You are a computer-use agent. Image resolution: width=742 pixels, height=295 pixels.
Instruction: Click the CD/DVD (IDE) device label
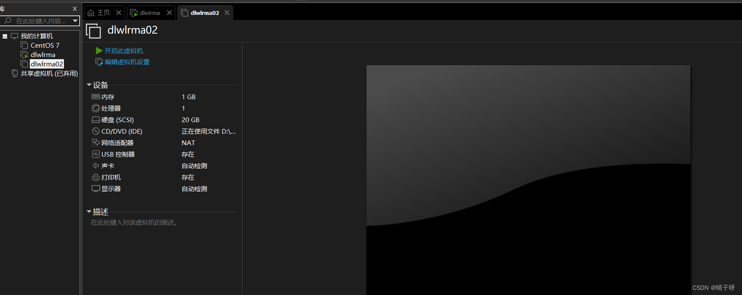pos(122,131)
